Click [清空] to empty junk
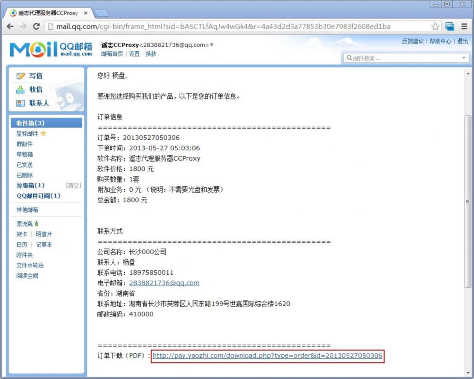474x379 pixels. pos(74,185)
